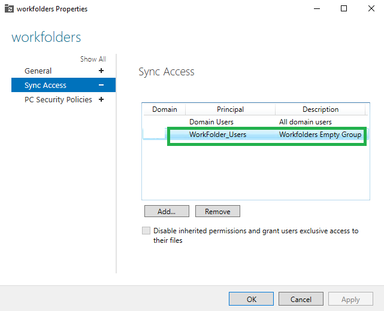Collapse the Sync Access section minus icon

tap(101, 85)
